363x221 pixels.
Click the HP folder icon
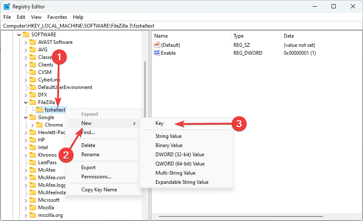click(x=33, y=140)
